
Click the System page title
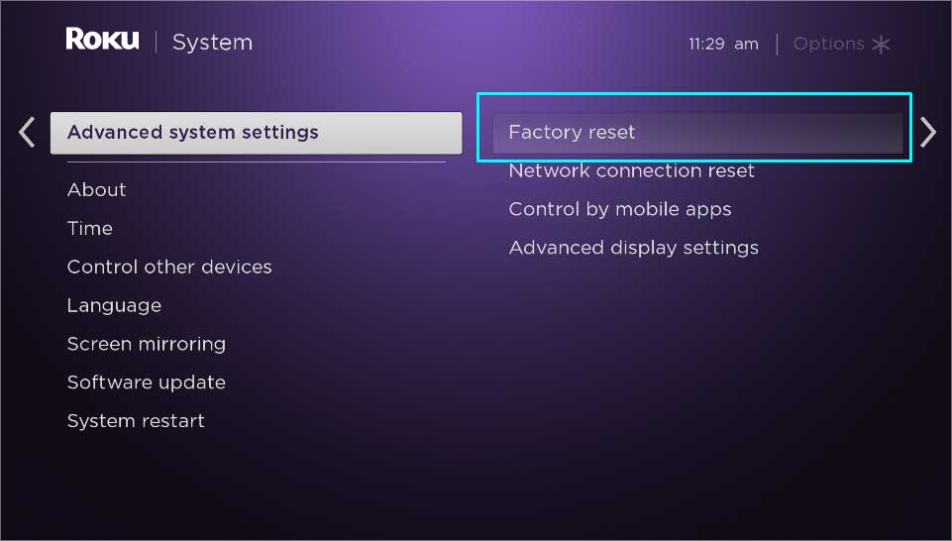pyautogui.click(x=213, y=43)
